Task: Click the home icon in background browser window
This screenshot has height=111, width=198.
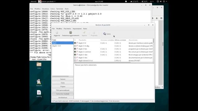Action: [x=157, y=18]
